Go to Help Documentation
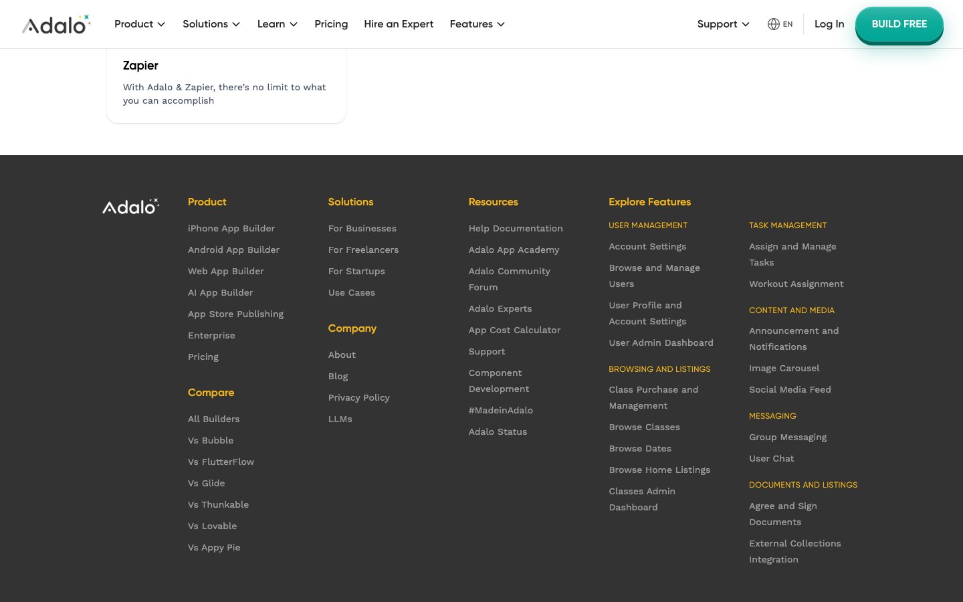This screenshot has height=602, width=963. 516,228
